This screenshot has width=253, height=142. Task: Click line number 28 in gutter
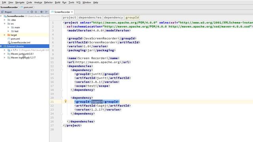pyautogui.click(x=52, y=129)
